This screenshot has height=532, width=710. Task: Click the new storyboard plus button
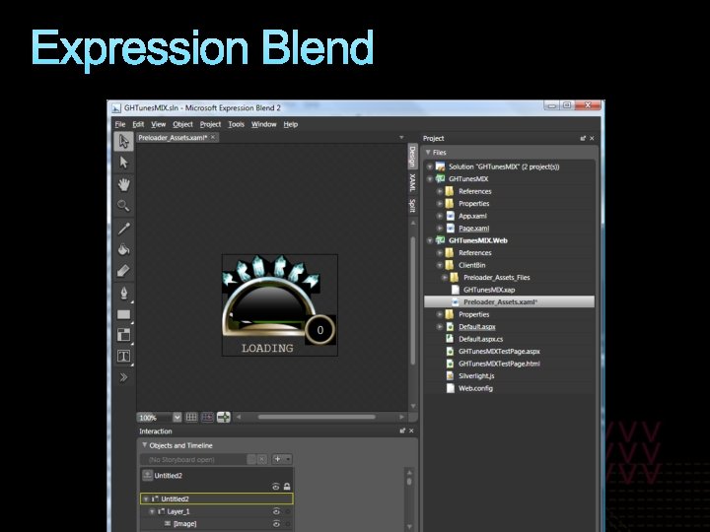(277, 459)
